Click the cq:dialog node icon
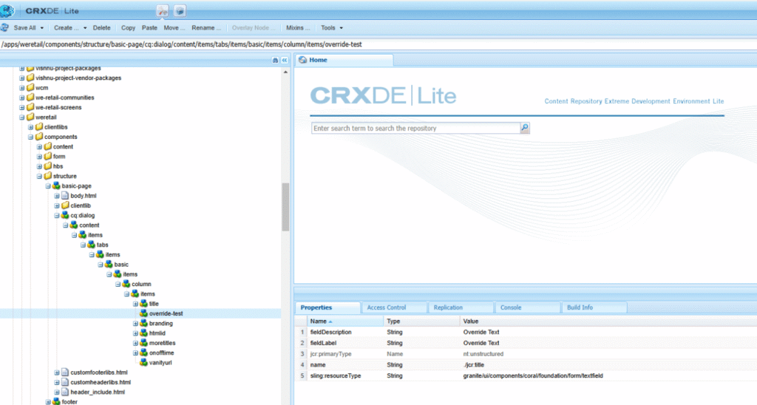 click(x=65, y=215)
